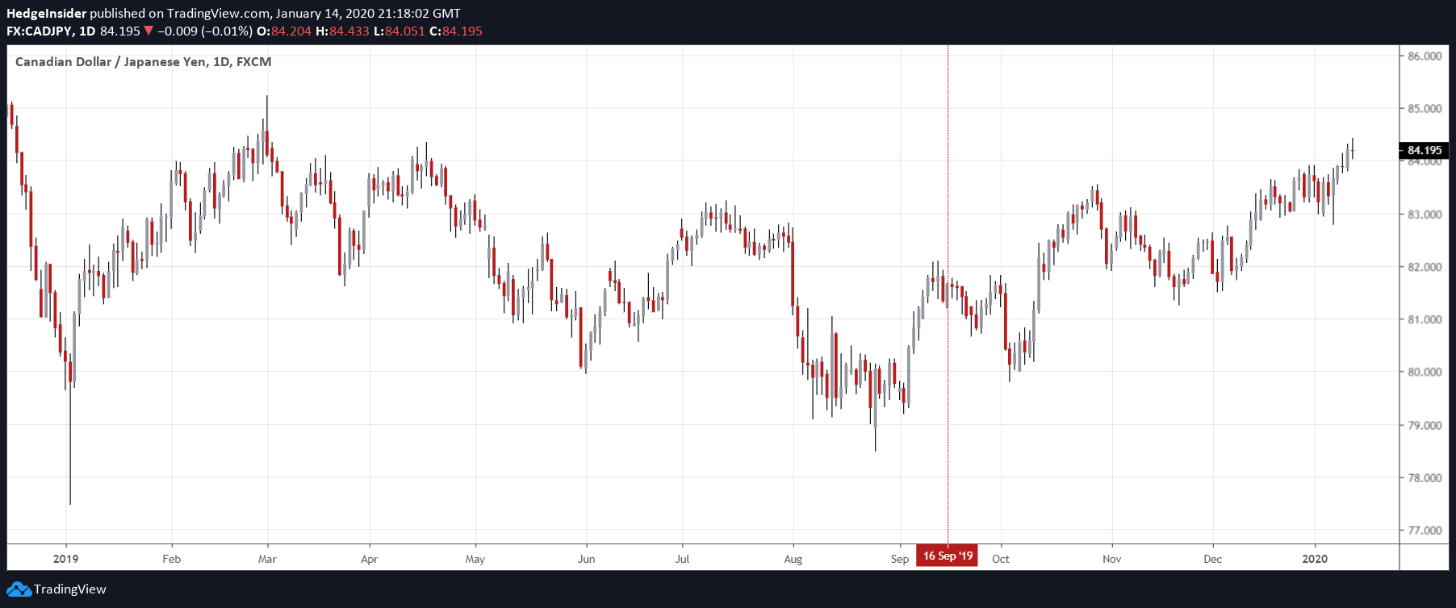
Task: Click the high value H:84.433
Action: [x=342, y=31]
